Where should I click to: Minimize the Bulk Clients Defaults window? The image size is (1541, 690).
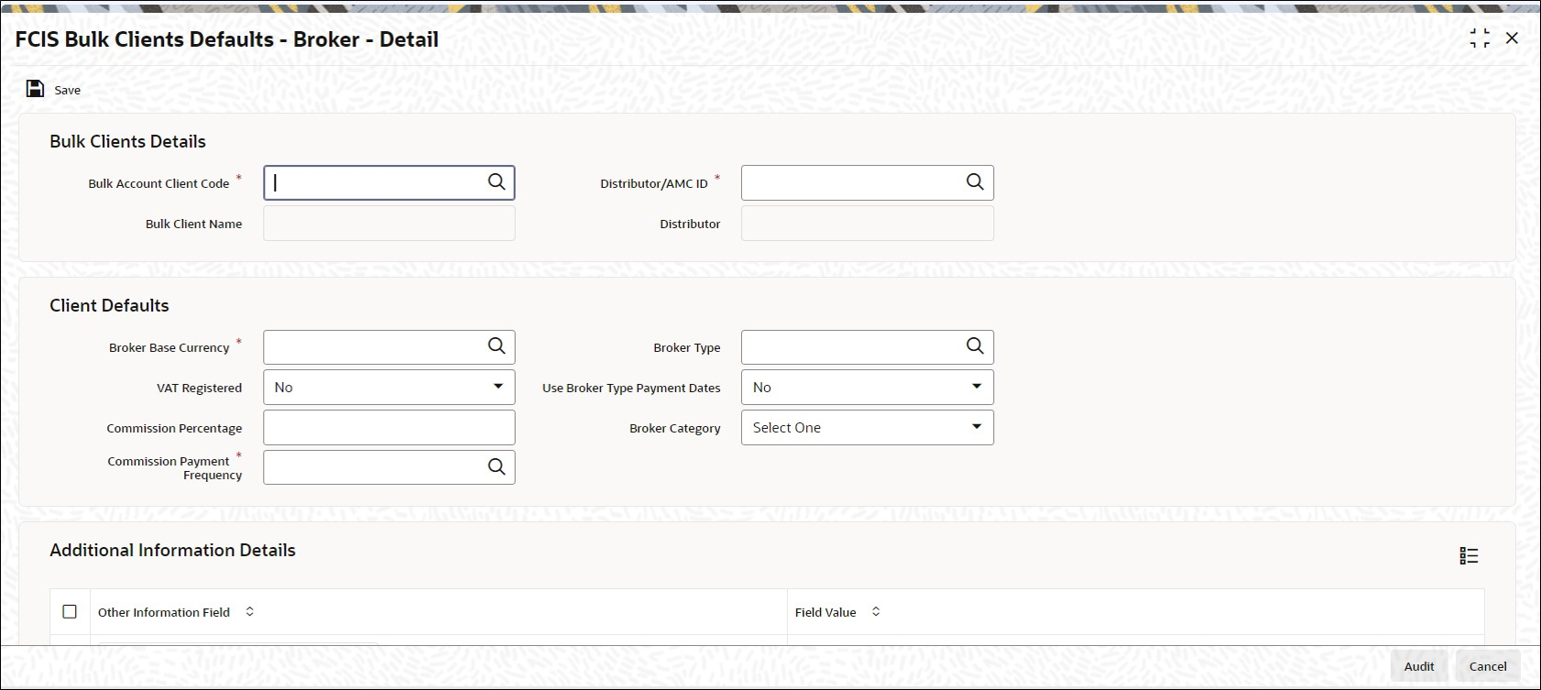tap(1480, 38)
